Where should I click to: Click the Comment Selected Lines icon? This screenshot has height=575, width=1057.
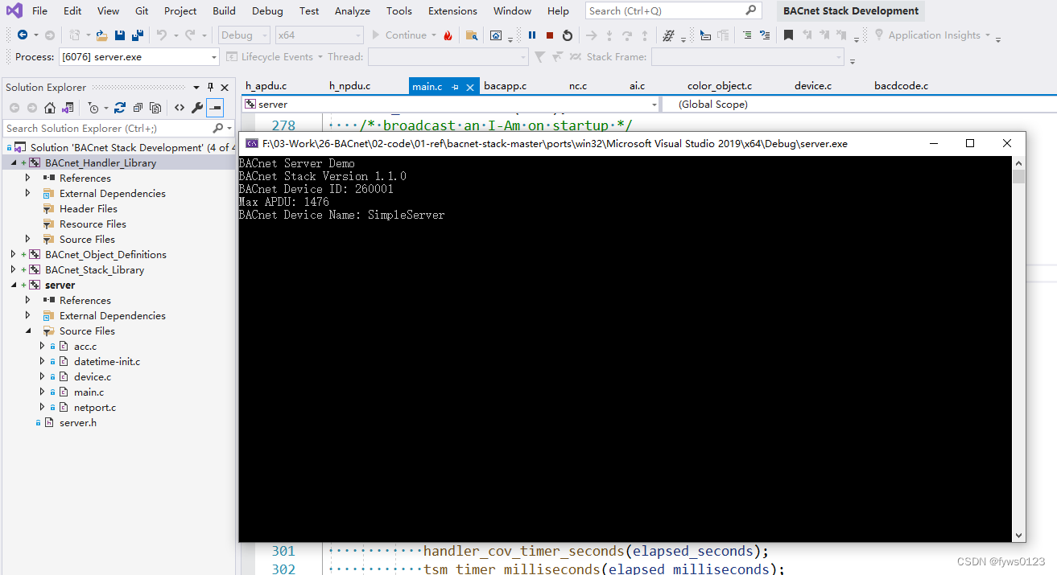coord(747,35)
